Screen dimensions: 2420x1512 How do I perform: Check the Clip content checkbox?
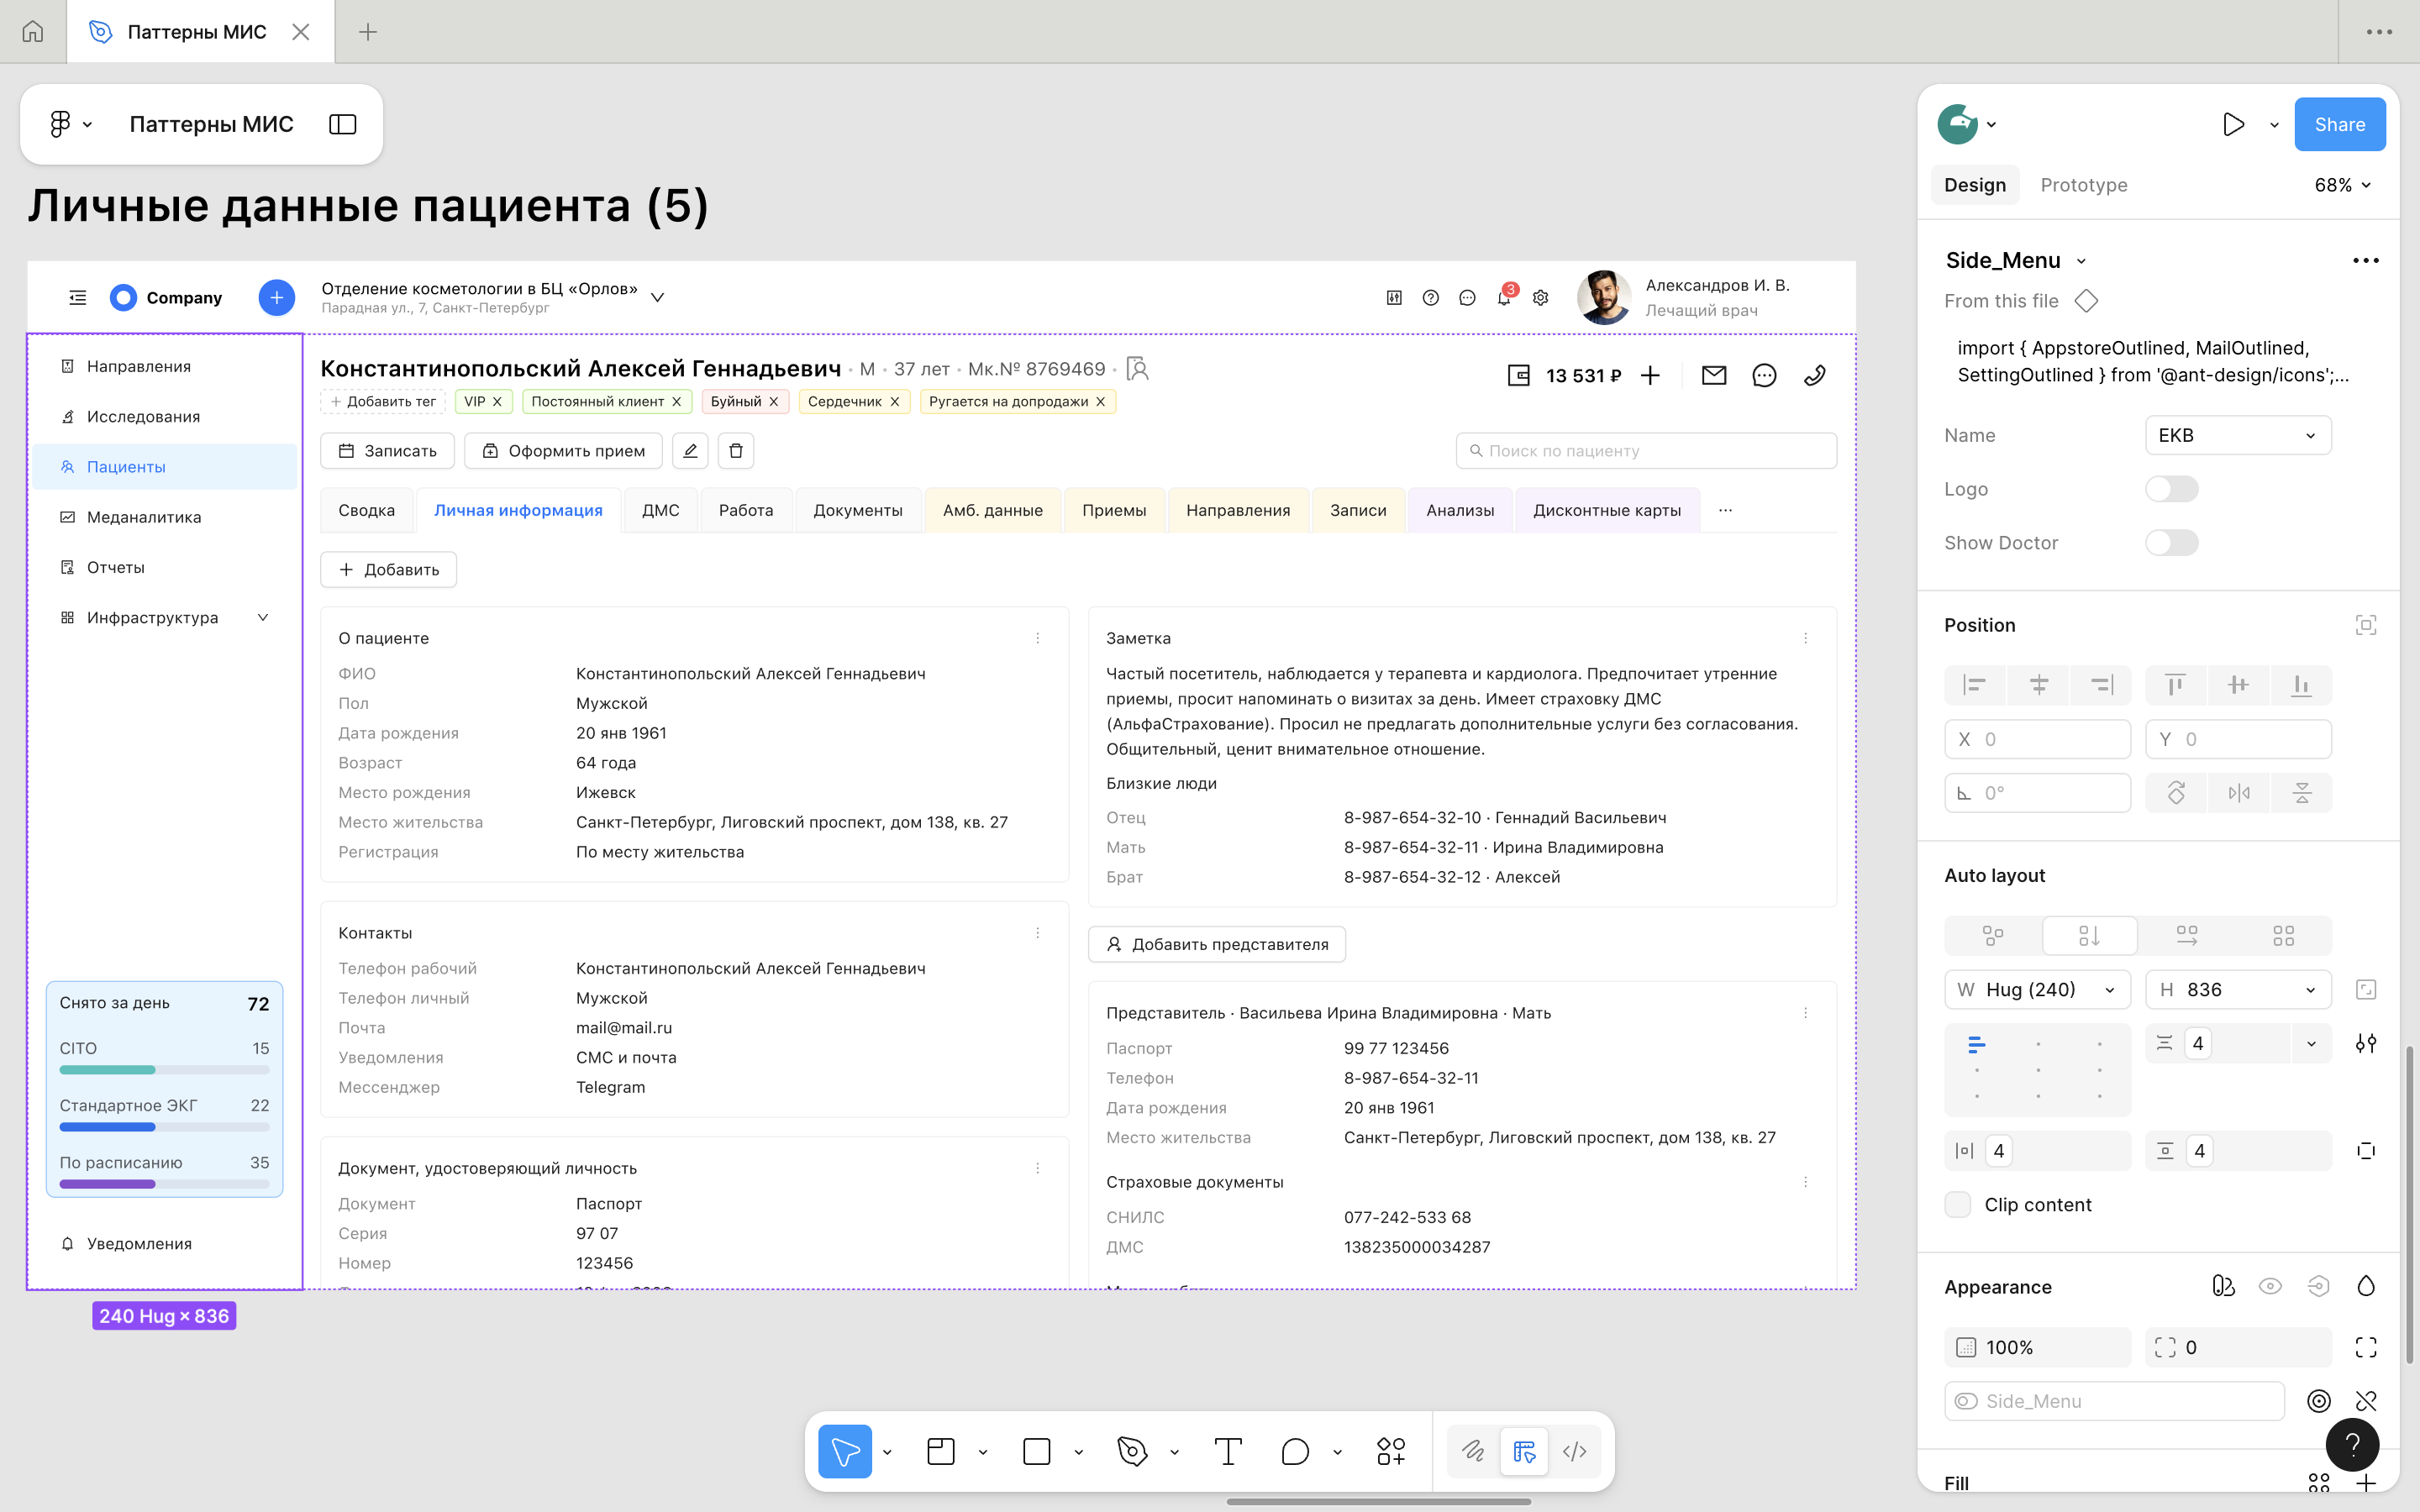1958,1205
